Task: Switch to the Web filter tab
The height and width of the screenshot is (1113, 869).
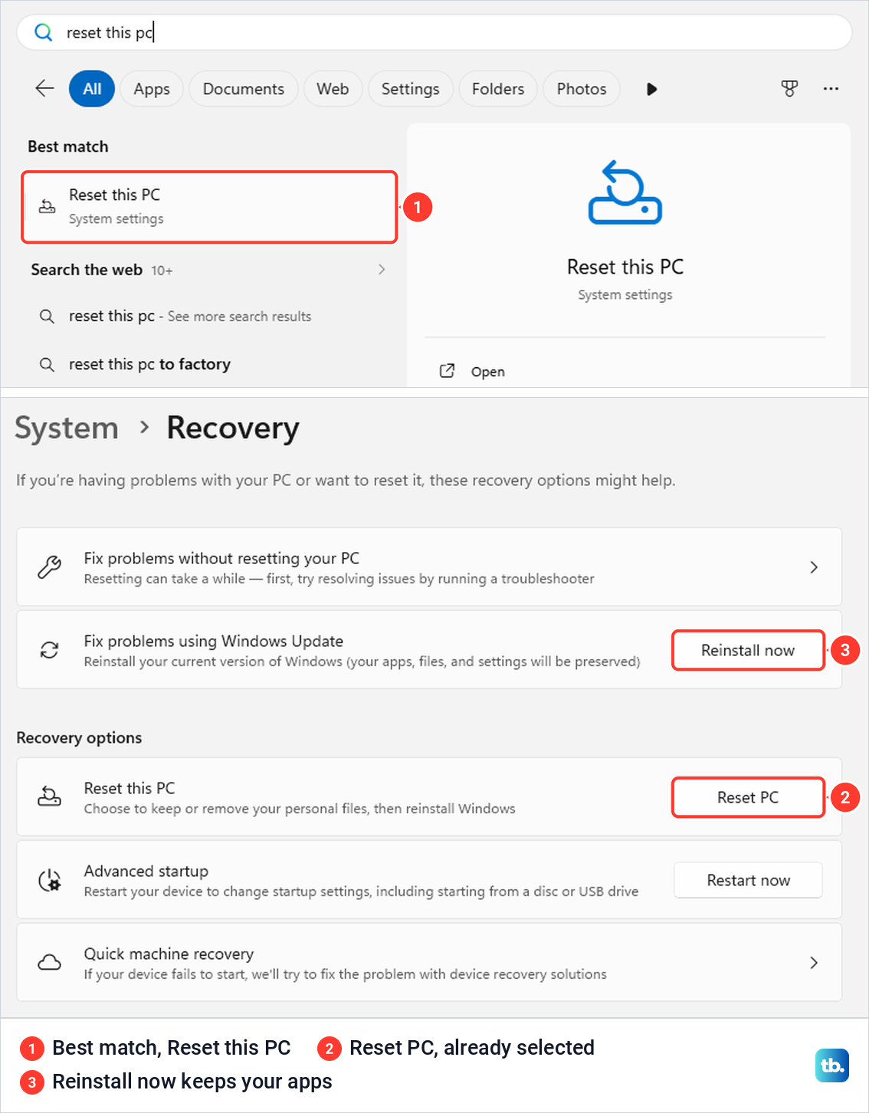Action: point(333,89)
